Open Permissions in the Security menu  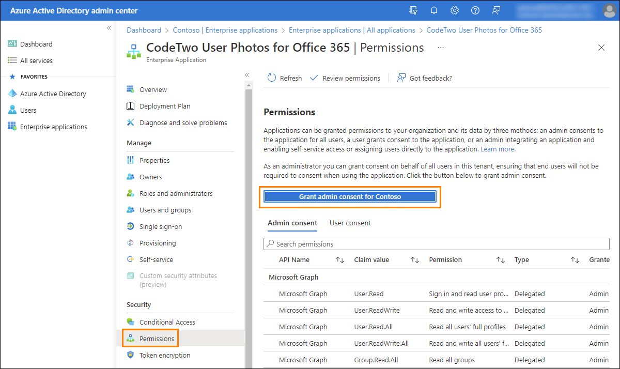click(157, 339)
